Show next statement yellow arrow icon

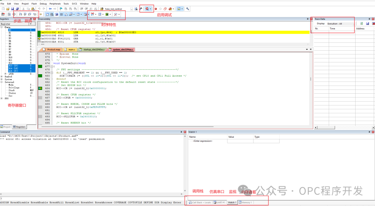point(41,14)
